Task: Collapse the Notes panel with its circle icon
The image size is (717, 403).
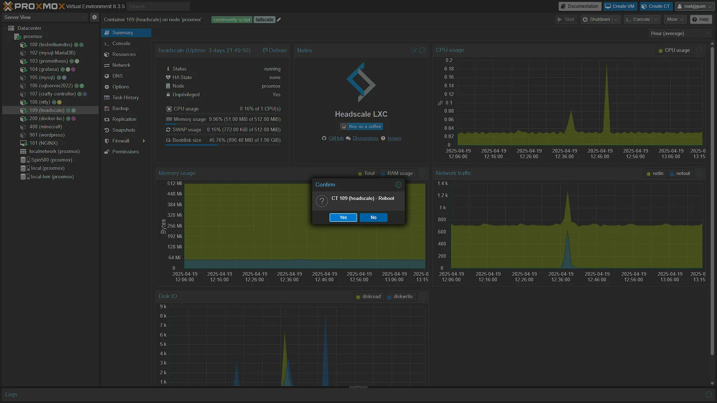Action: (422, 50)
